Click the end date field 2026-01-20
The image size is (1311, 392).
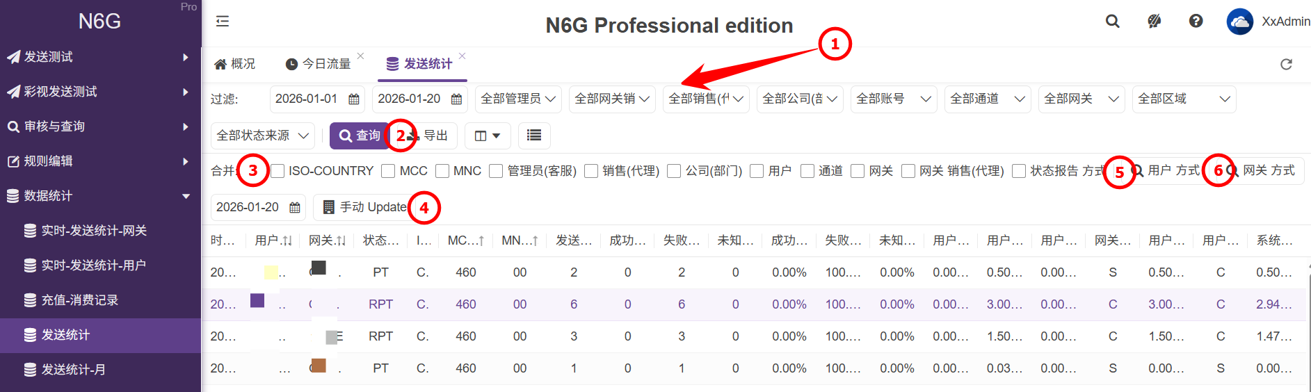(x=420, y=99)
